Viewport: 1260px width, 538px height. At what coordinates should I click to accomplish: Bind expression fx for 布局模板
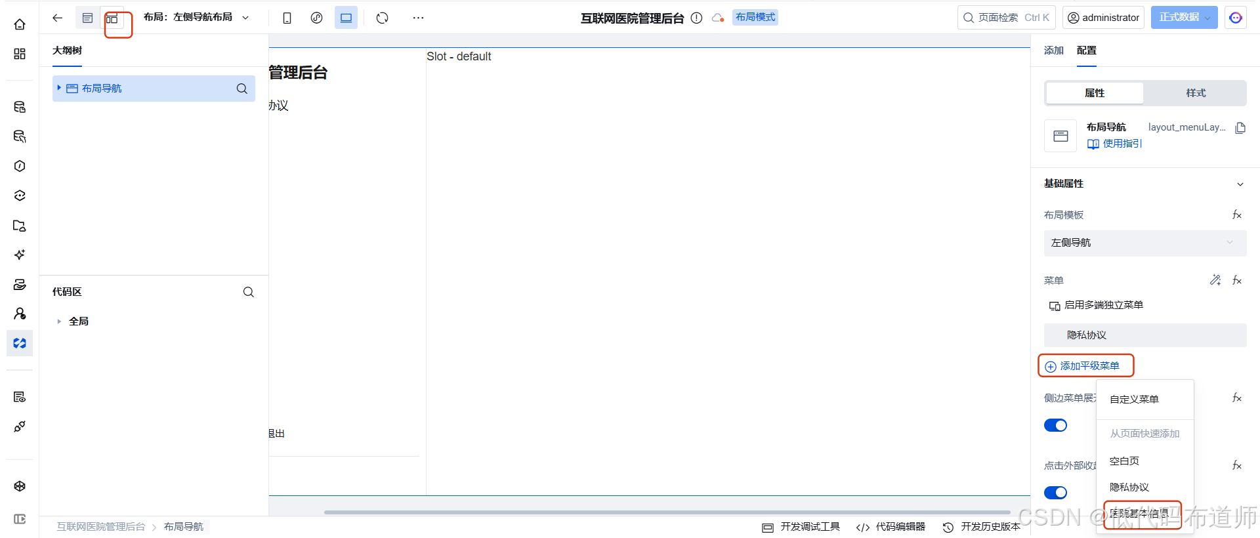pos(1237,215)
